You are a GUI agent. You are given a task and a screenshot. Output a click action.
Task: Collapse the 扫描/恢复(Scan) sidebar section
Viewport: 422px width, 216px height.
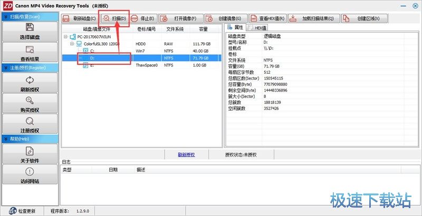pyautogui.click(x=30, y=16)
